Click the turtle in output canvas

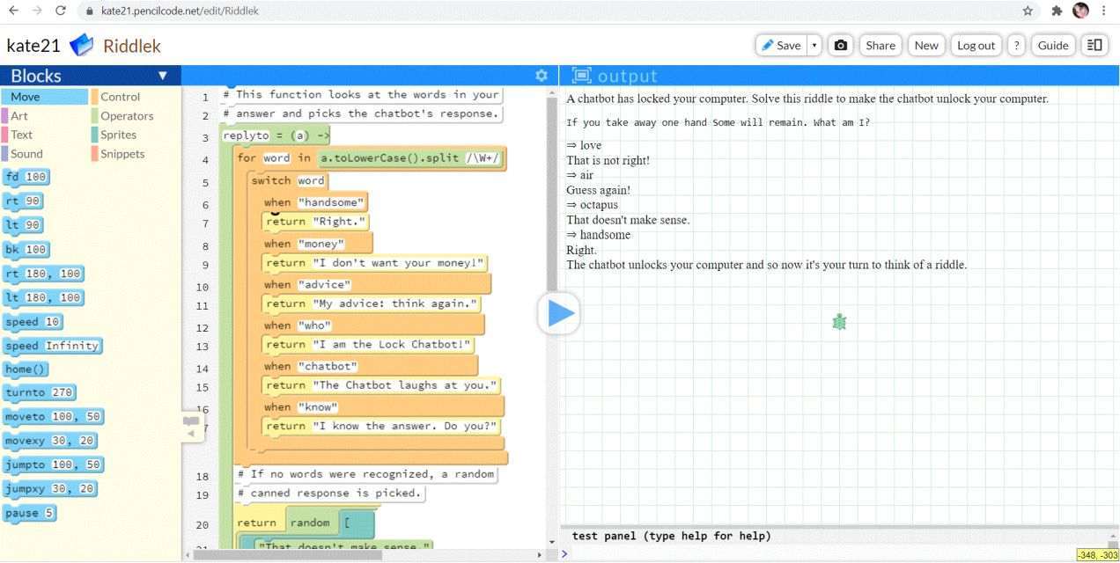point(839,323)
